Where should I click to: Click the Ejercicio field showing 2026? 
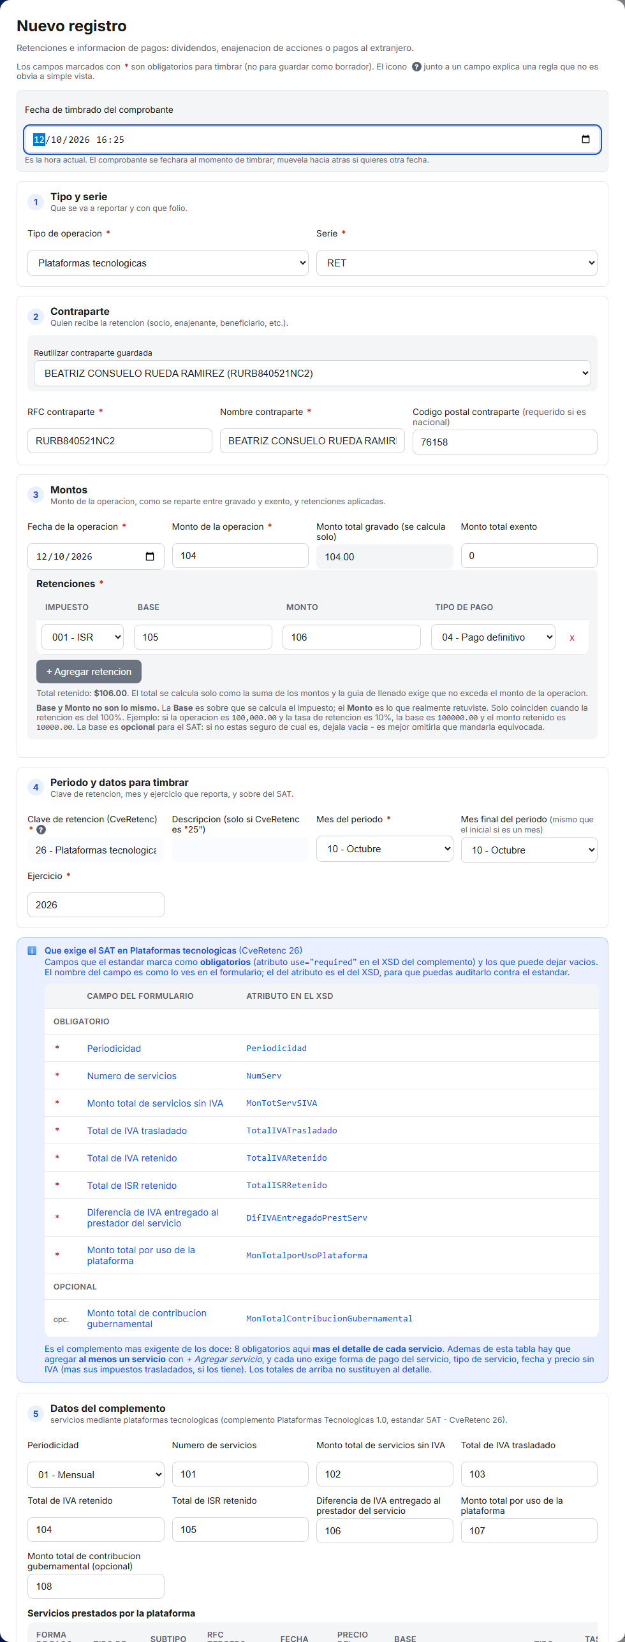click(96, 905)
